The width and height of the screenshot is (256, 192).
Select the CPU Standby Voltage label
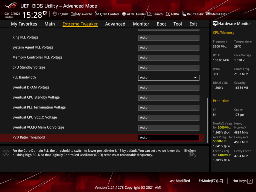pos(29,67)
